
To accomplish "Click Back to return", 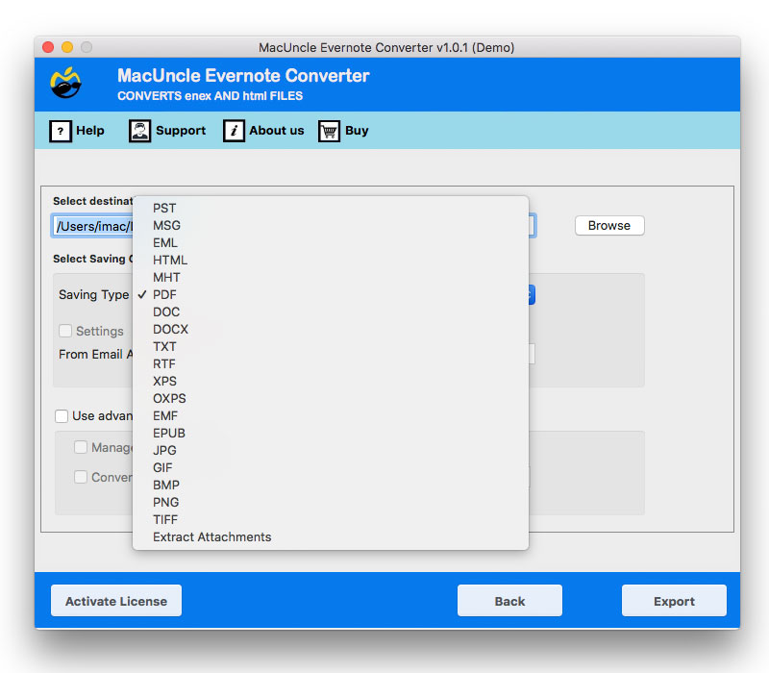I will tap(509, 600).
